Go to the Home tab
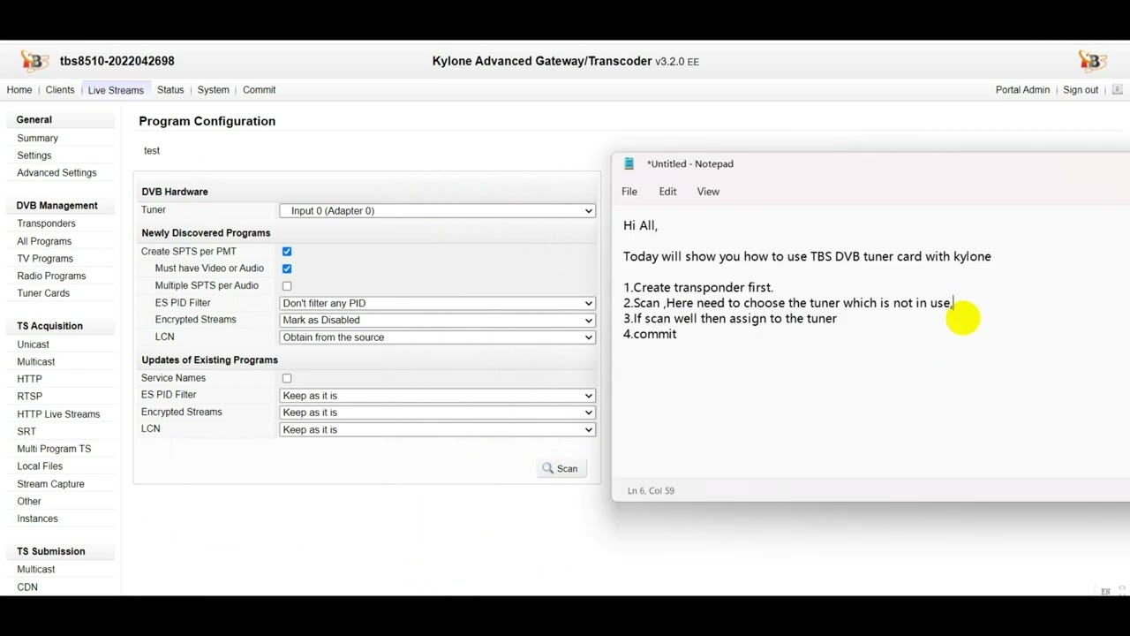Viewport: 1130px width, 636px height. point(19,90)
